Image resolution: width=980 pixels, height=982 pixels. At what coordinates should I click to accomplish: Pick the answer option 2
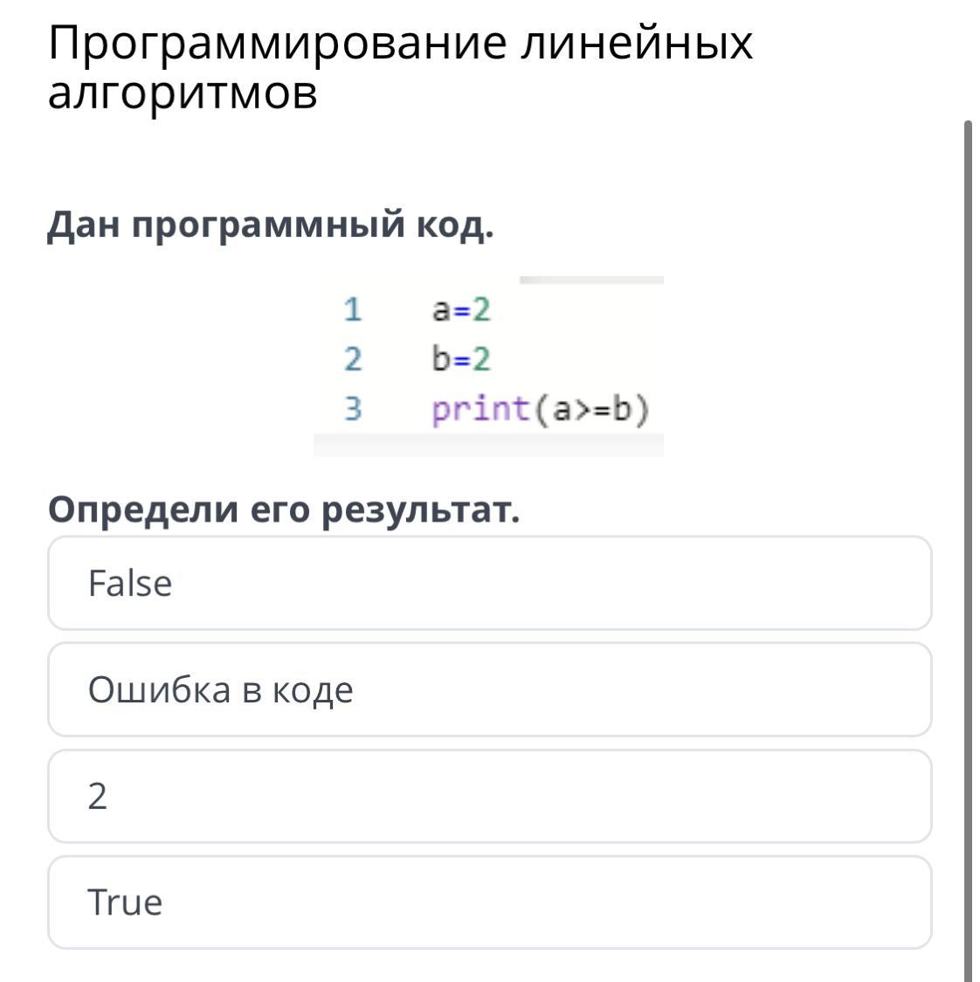[x=489, y=796]
